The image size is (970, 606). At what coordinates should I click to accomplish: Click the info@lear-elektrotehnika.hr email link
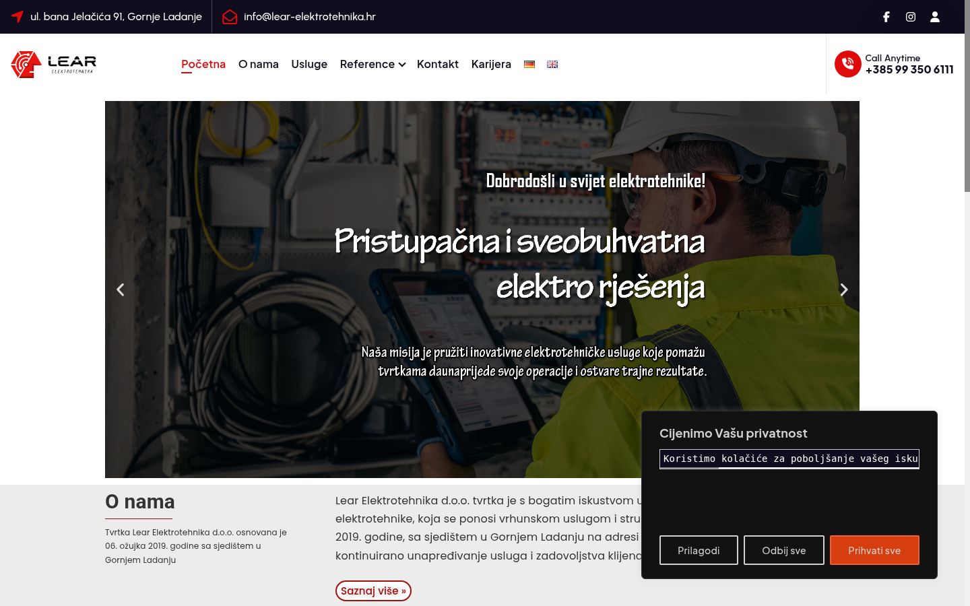[x=310, y=17]
